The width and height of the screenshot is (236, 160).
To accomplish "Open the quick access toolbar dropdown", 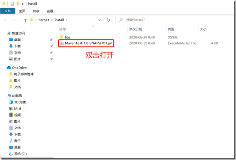I will click(22, 4).
